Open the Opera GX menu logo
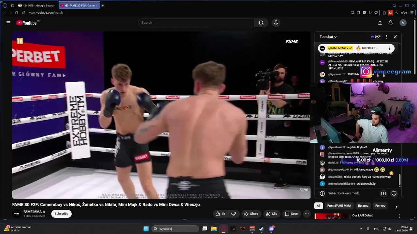The image size is (417, 234). click(5, 6)
